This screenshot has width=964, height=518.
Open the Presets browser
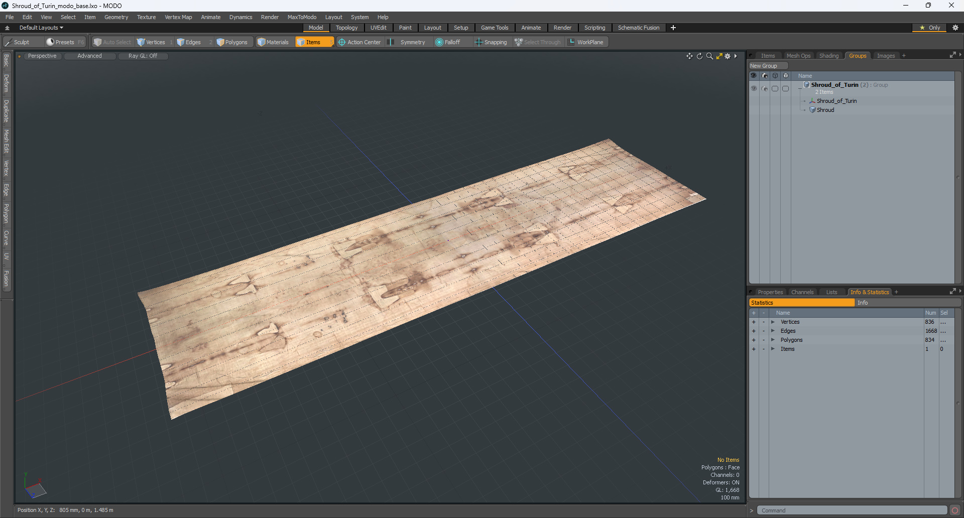point(64,42)
